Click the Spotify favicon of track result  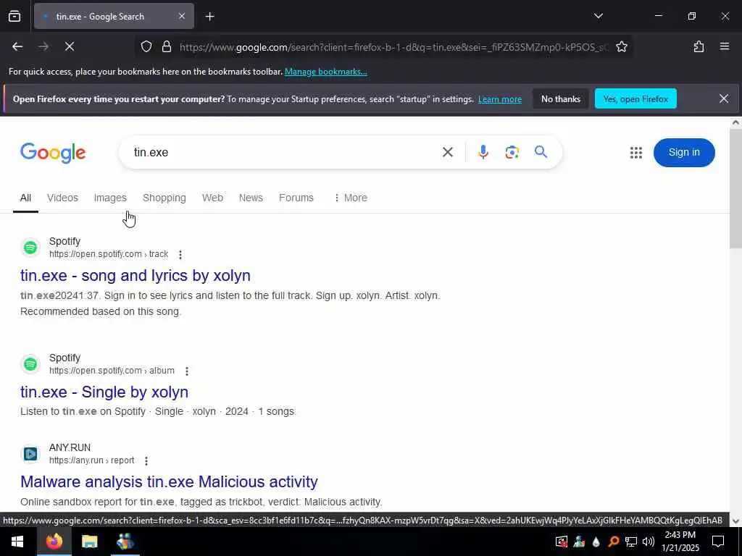coord(30,248)
